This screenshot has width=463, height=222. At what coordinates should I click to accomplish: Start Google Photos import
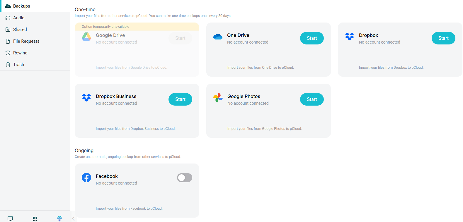pyautogui.click(x=312, y=99)
